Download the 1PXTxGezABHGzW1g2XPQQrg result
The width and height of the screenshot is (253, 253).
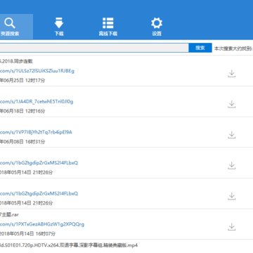[x=231, y=227]
